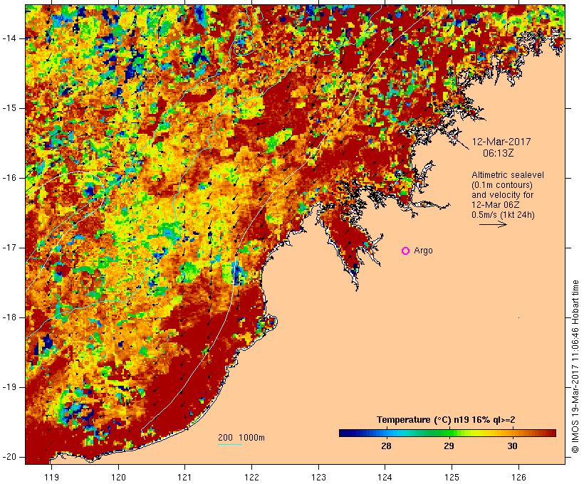Click latitude label -14
Image resolution: width=584 pixels, height=484 pixels.
coord(9,38)
